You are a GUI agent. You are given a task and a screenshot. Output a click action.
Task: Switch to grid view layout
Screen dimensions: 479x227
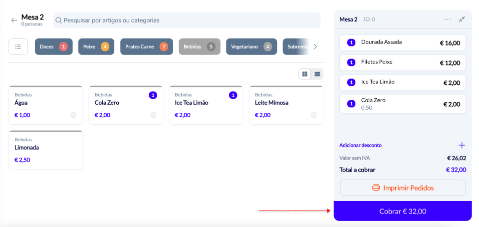[304, 74]
